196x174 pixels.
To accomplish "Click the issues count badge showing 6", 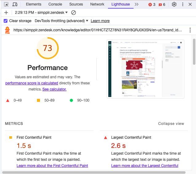I will click(x=162, y=5).
